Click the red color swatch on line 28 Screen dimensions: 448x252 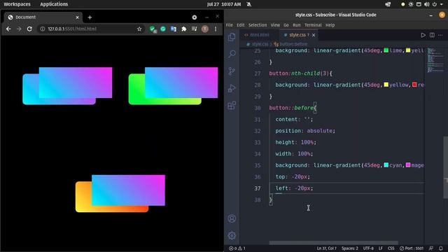coord(414,85)
